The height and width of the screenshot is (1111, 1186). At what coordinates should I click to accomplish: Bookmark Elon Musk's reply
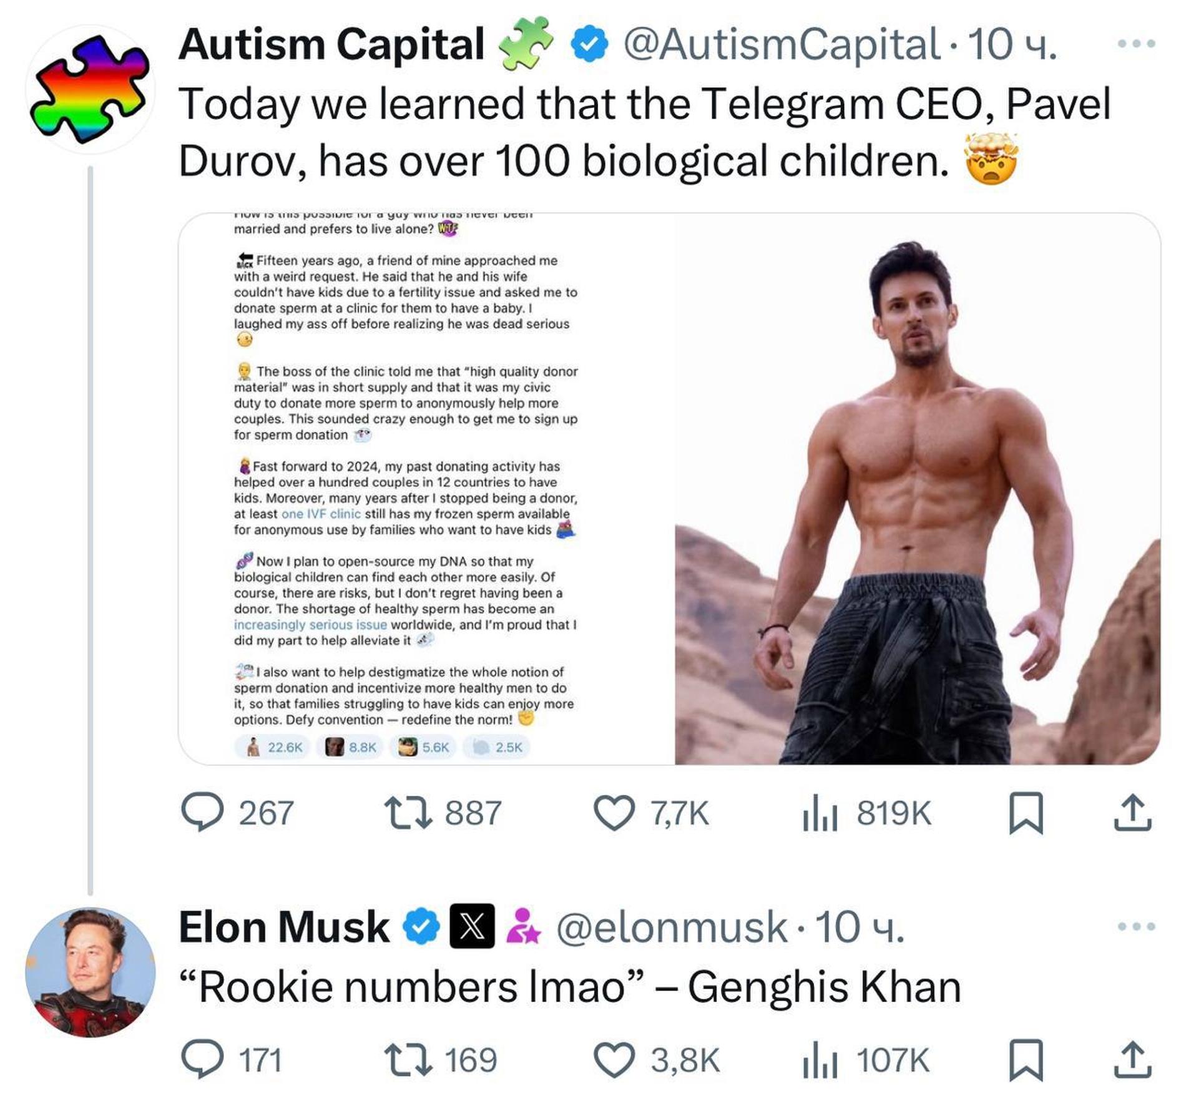pyautogui.click(x=1026, y=1060)
